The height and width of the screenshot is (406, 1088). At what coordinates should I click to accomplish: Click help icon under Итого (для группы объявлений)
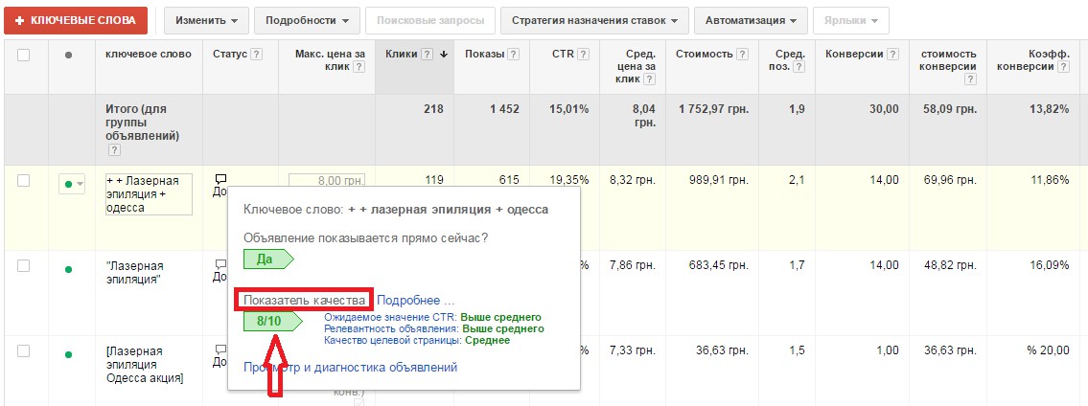(x=114, y=150)
